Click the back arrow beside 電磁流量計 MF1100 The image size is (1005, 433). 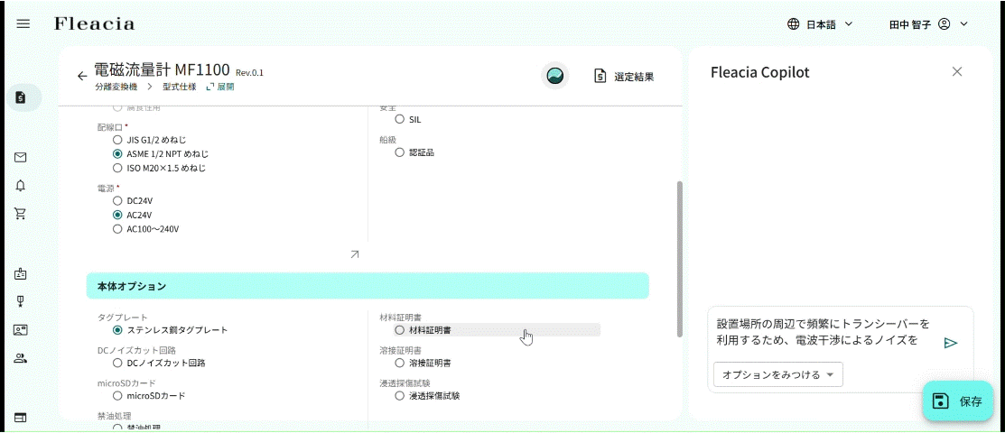[82, 76]
